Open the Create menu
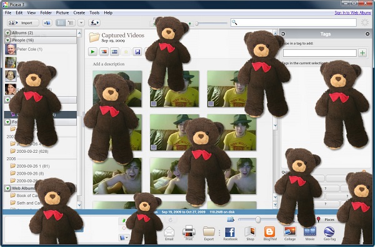375x247 pixels. coord(79,12)
